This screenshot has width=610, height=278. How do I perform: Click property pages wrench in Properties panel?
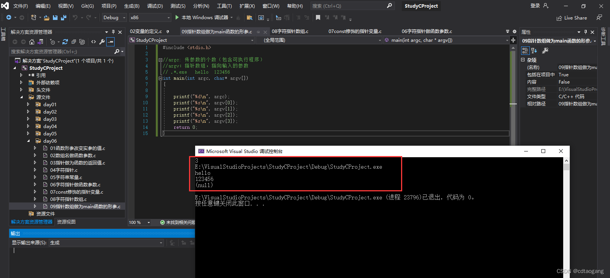[545, 51]
